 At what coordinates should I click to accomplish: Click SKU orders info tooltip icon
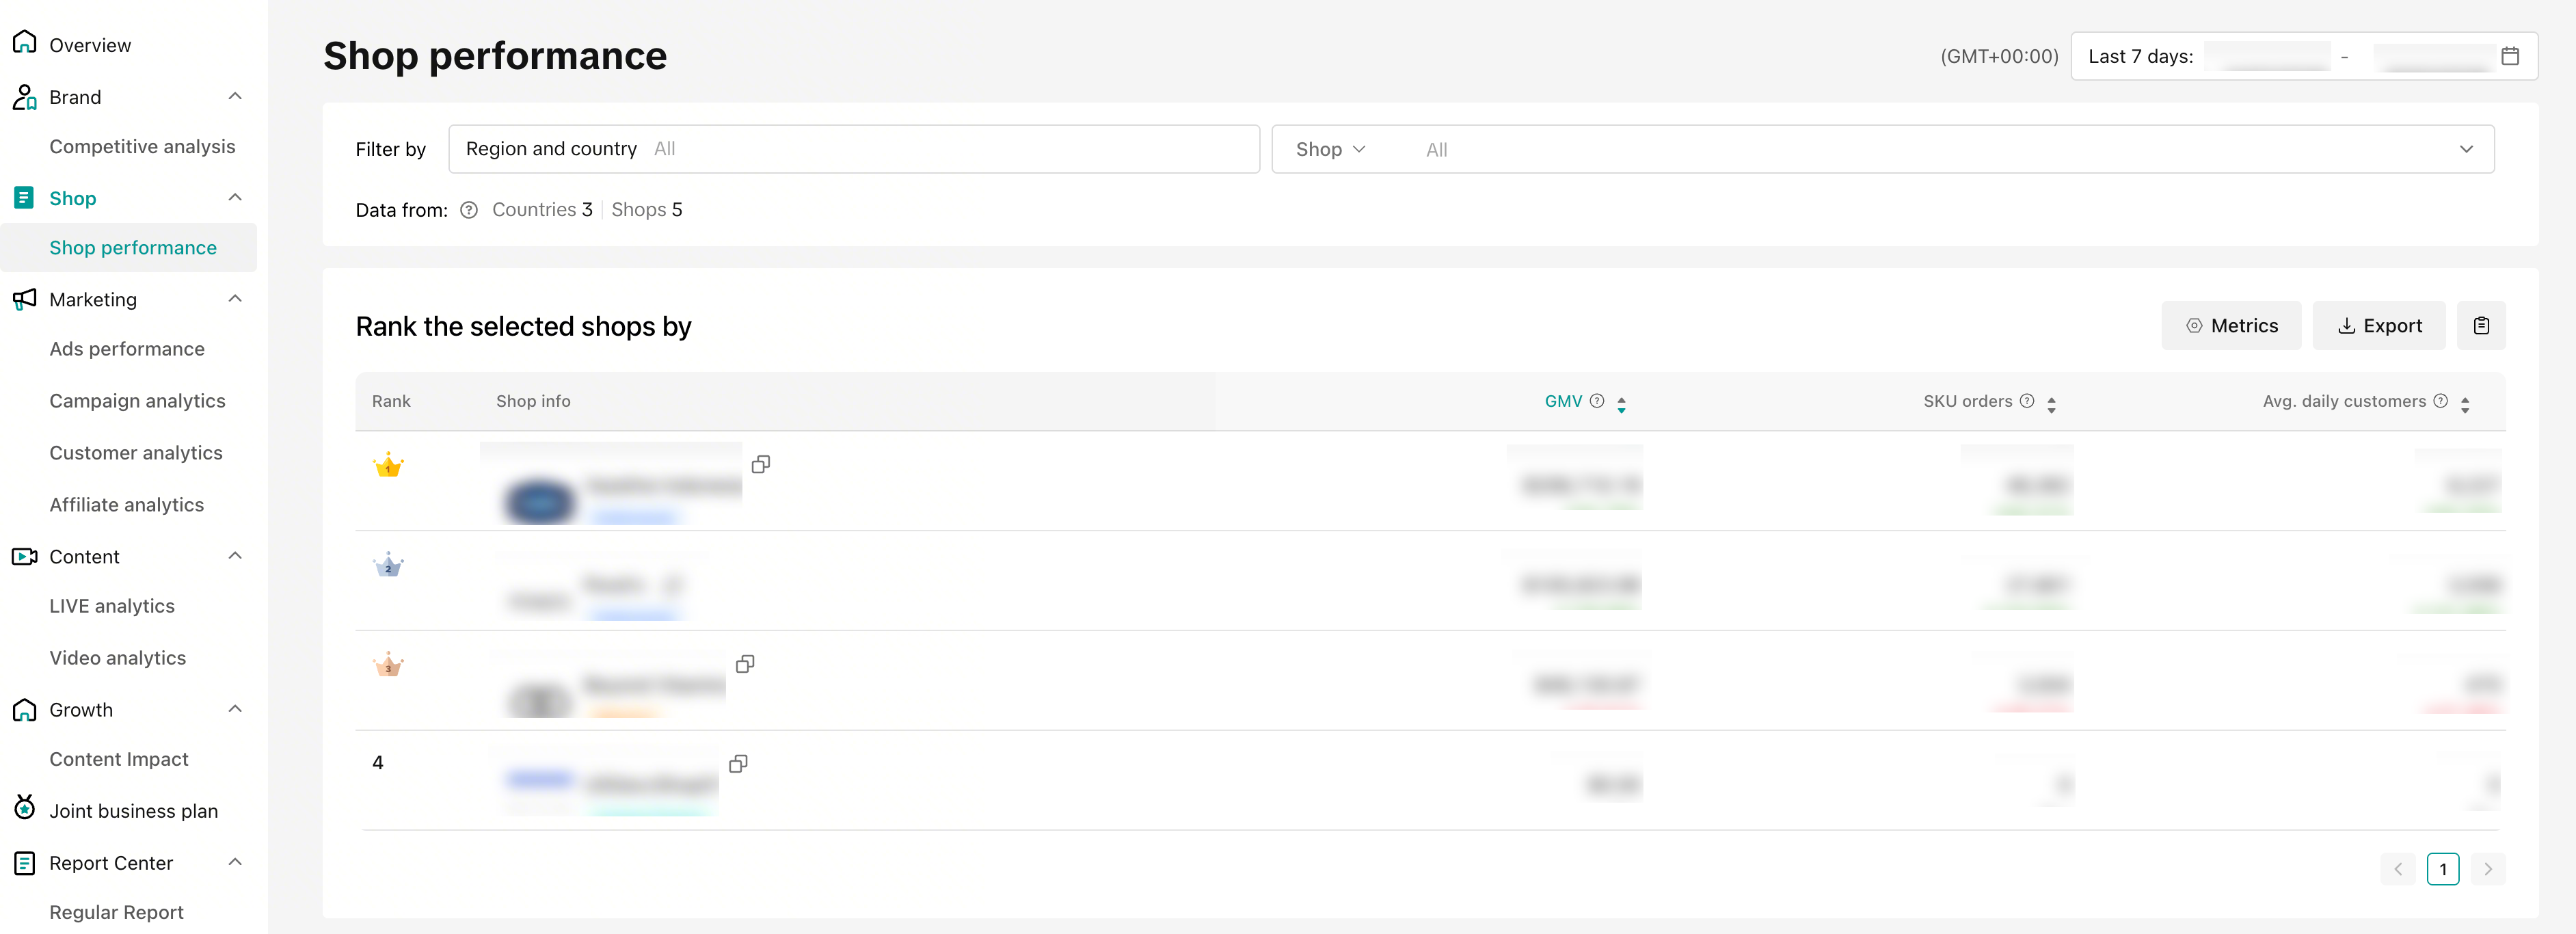tap(2027, 401)
